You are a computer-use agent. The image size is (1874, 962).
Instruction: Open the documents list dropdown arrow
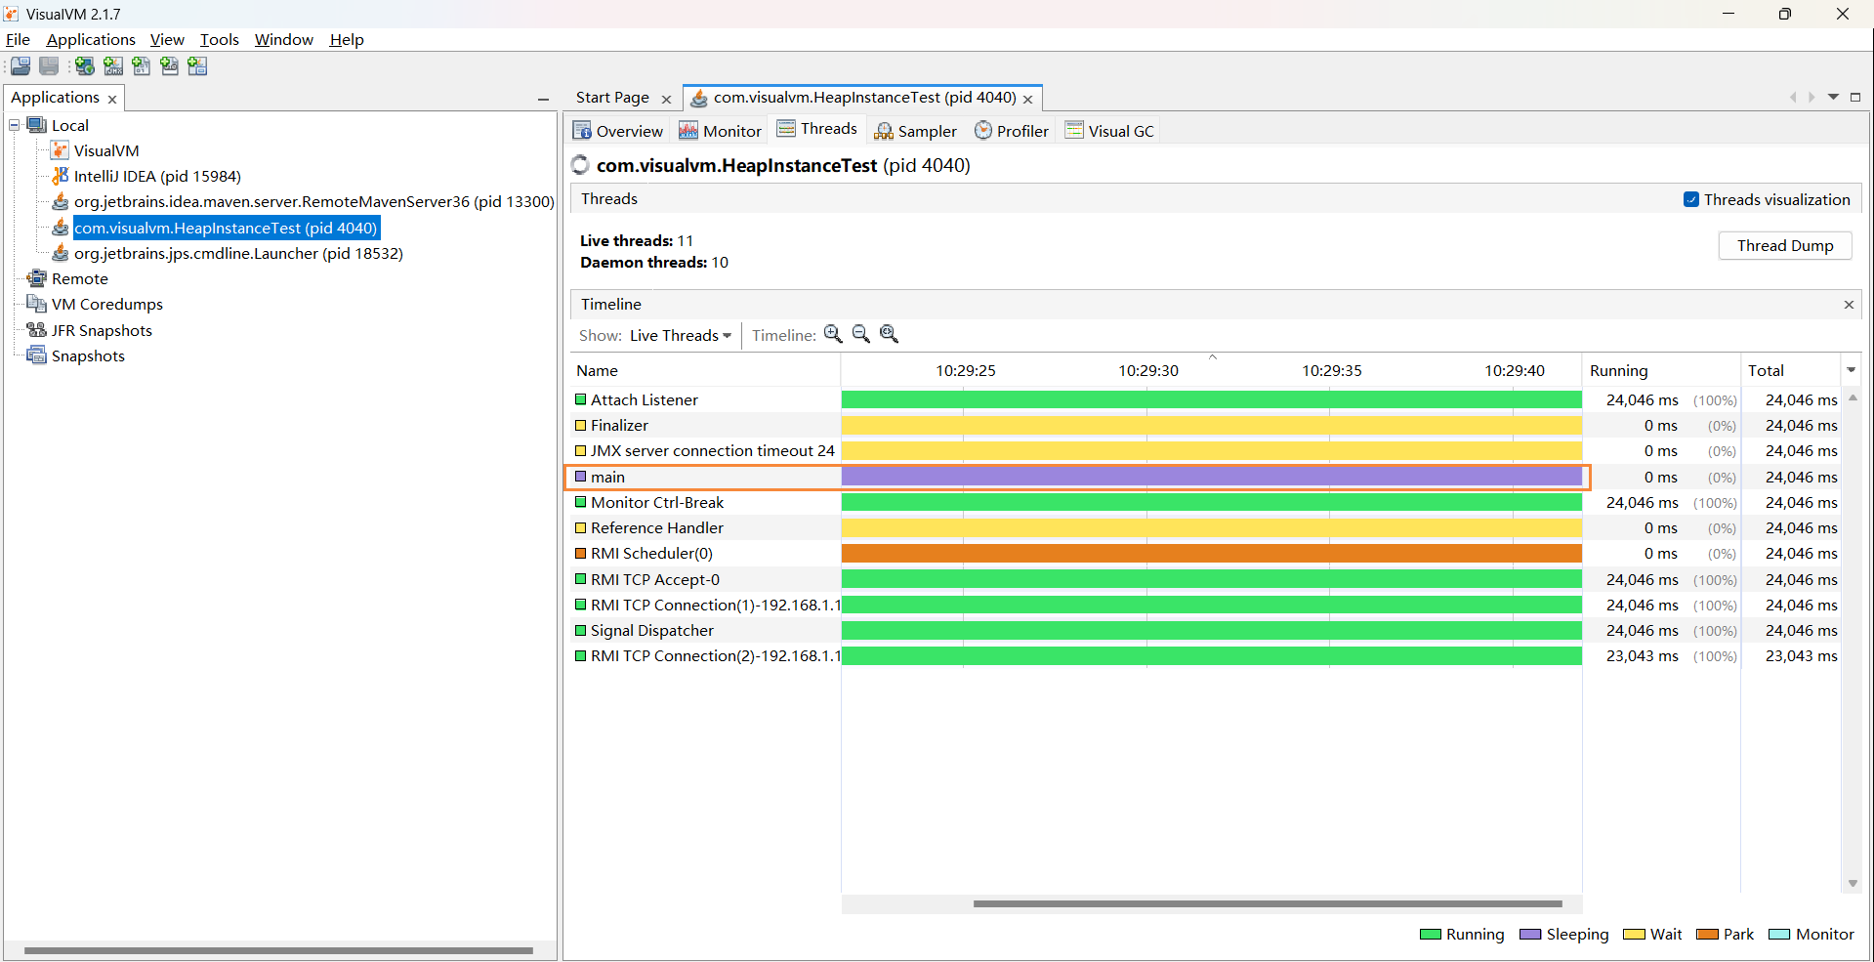(1833, 98)
